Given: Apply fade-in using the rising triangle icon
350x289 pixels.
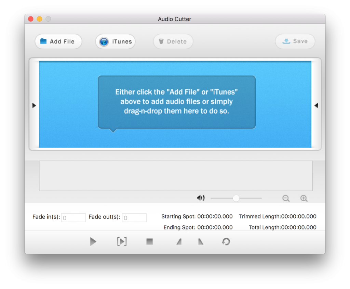Looking at the screenshot, I should click(x=179, y=242).
